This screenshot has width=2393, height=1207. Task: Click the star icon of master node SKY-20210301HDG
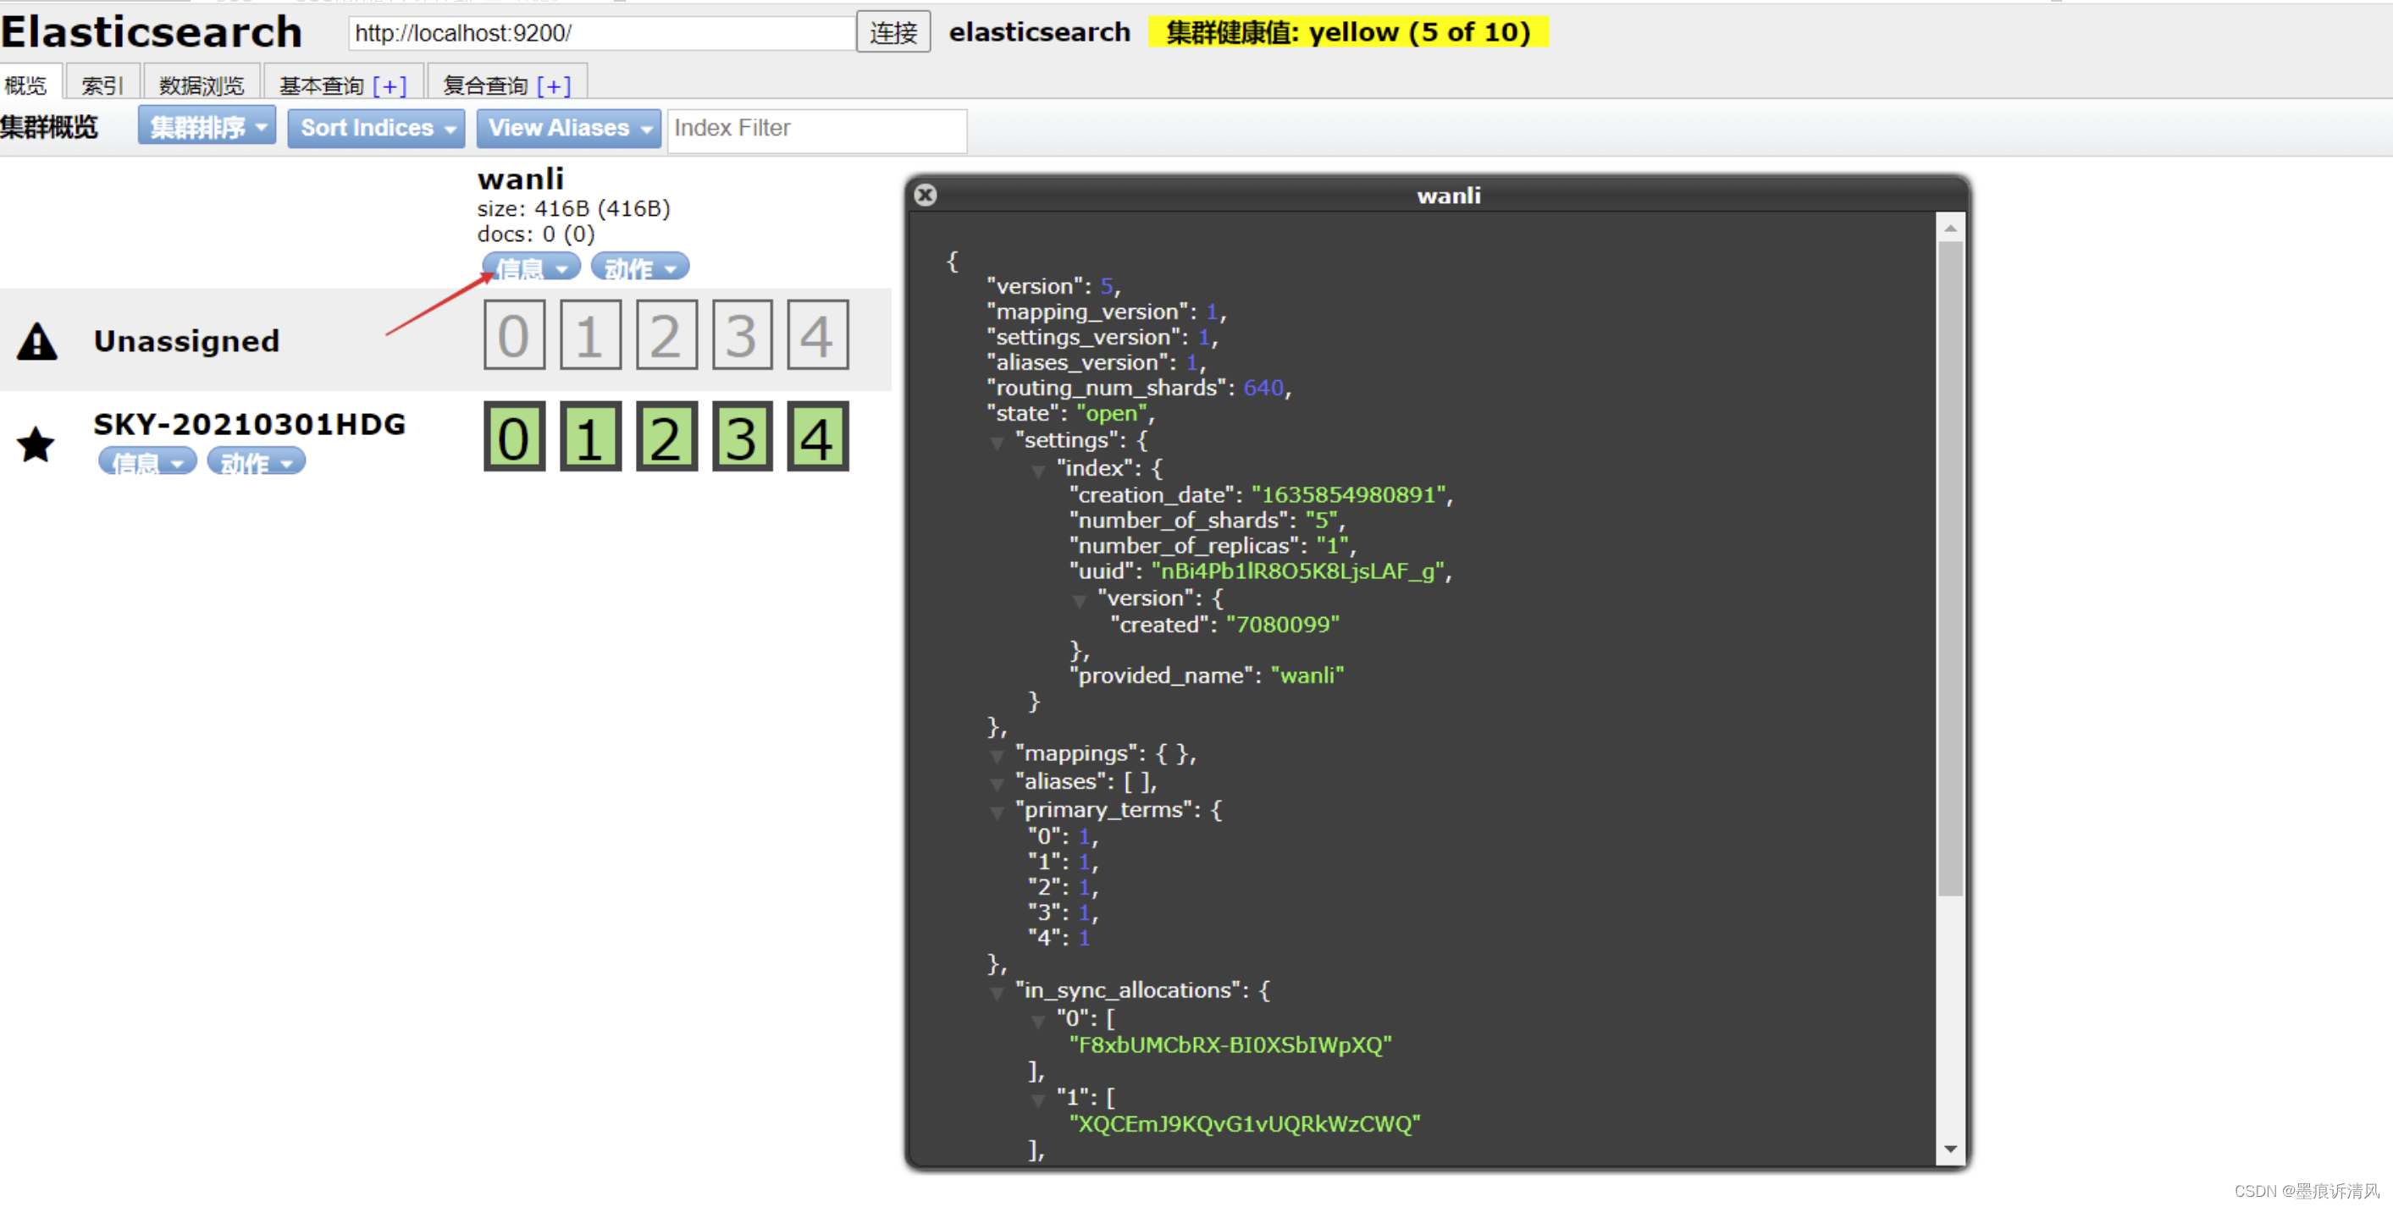pos(36,444)
